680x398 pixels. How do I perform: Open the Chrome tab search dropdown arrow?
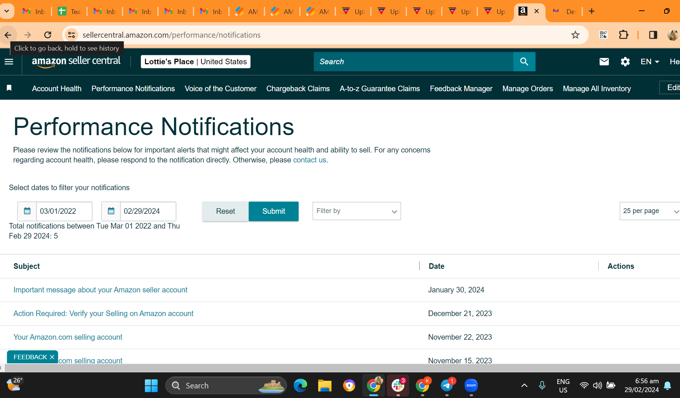coord(7,11)
